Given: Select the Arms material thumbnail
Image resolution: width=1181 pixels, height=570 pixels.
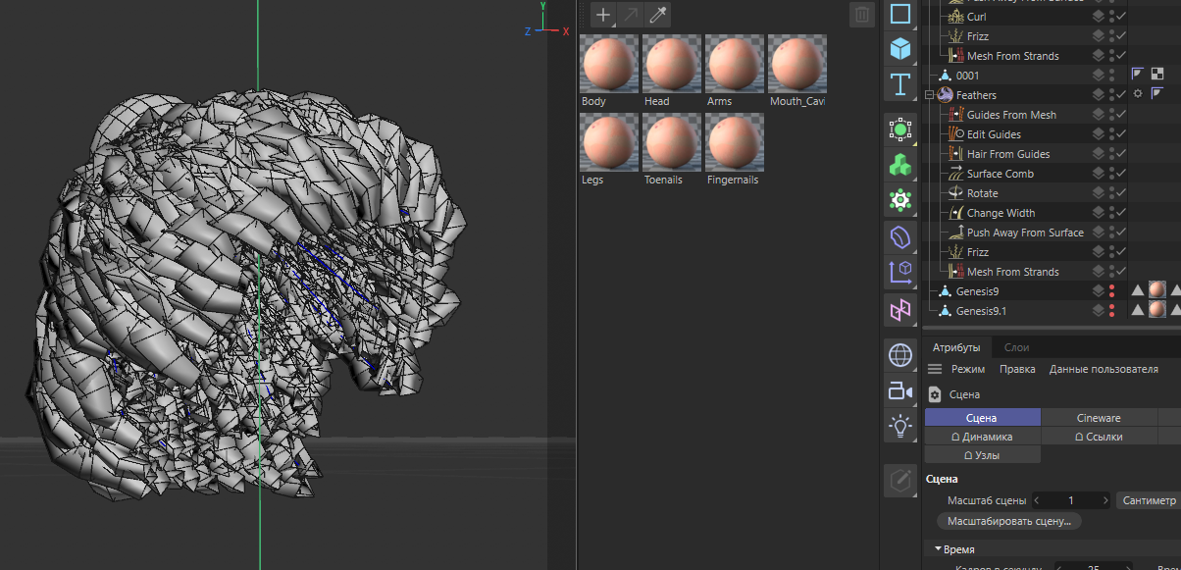Looking at the screenshot, I should [735, 65].
